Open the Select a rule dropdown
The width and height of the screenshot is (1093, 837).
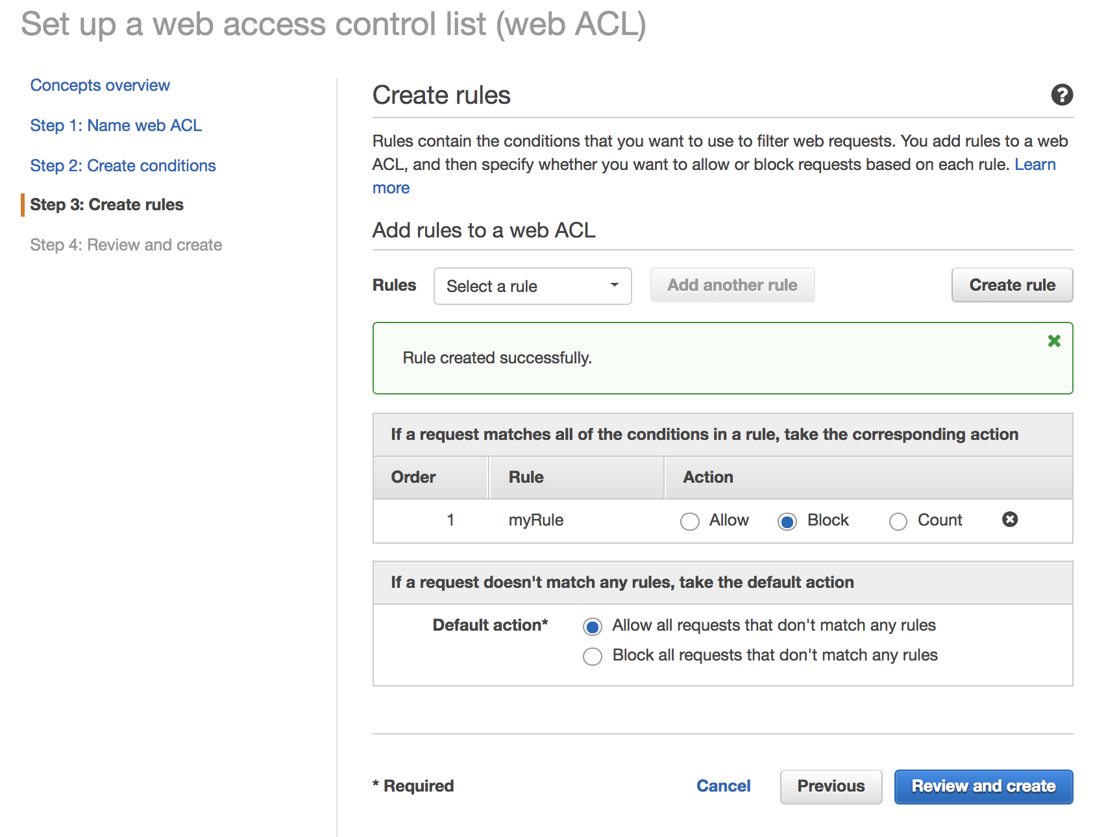click(x=533, y=286)
